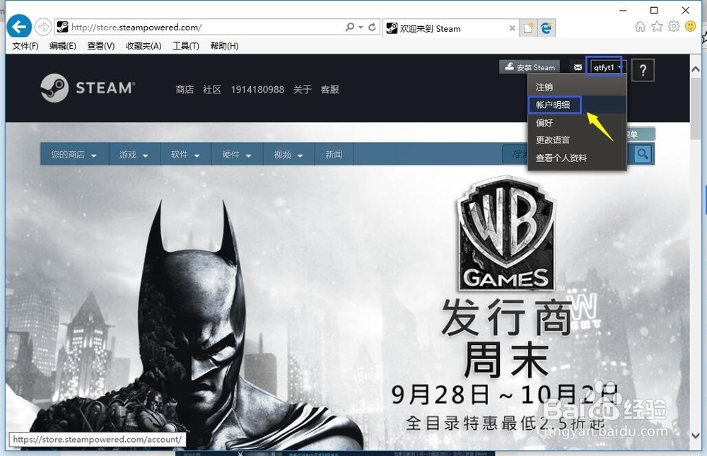
Task: Click the store search magnifier button
Action: pos(643,154)
